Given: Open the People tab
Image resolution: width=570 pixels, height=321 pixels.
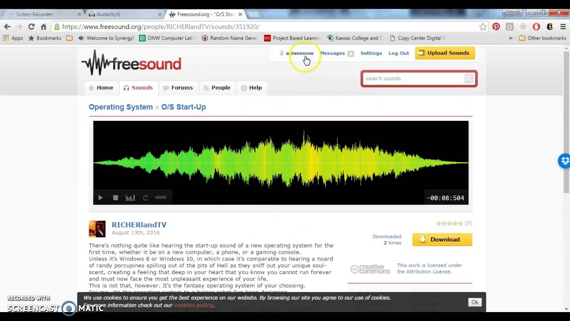Looking at the screenshot, I should (217, 88).
